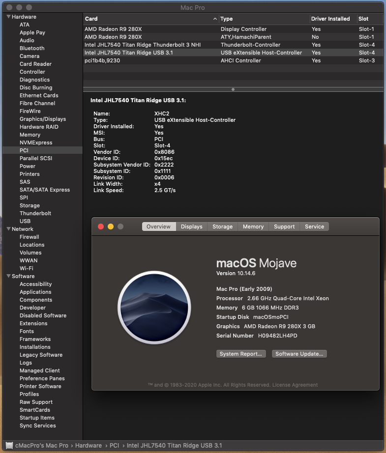Open Ethernet Cards in the sidebar
Screen dimensions: 386x453
(39, 95)
